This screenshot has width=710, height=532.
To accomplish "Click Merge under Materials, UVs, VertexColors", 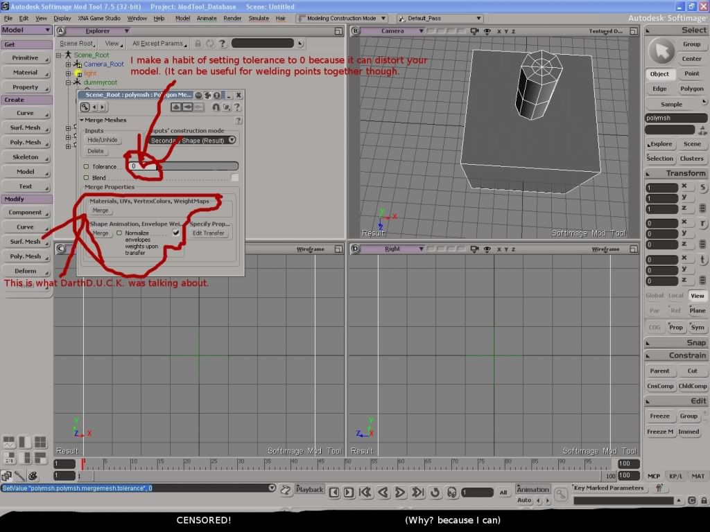I will click(100, 211).
